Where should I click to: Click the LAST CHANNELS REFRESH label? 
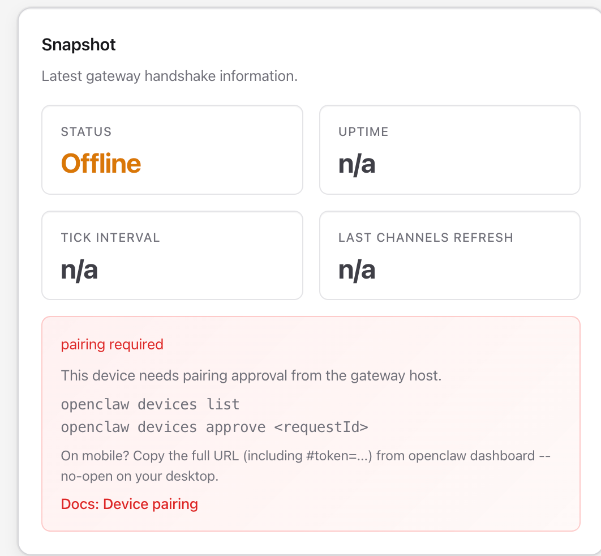[426, 237]
